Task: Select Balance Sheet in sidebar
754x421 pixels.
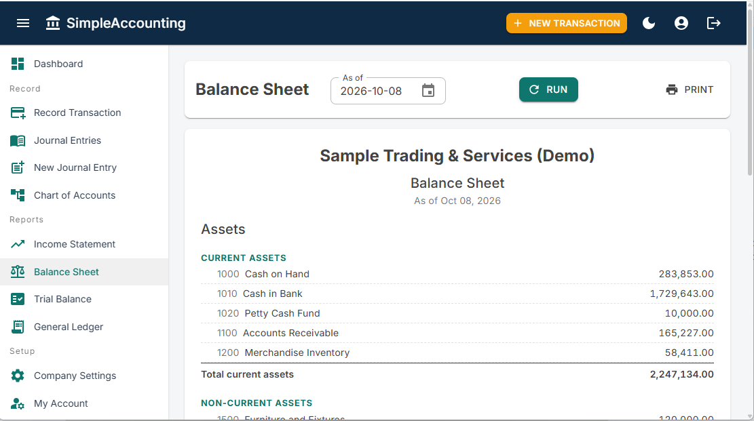Action: (84, 272)
